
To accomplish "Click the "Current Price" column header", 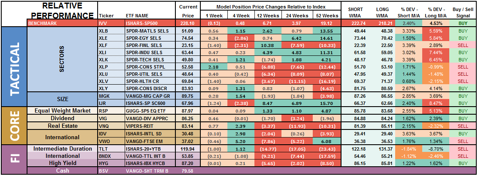I will coord(188,12).
